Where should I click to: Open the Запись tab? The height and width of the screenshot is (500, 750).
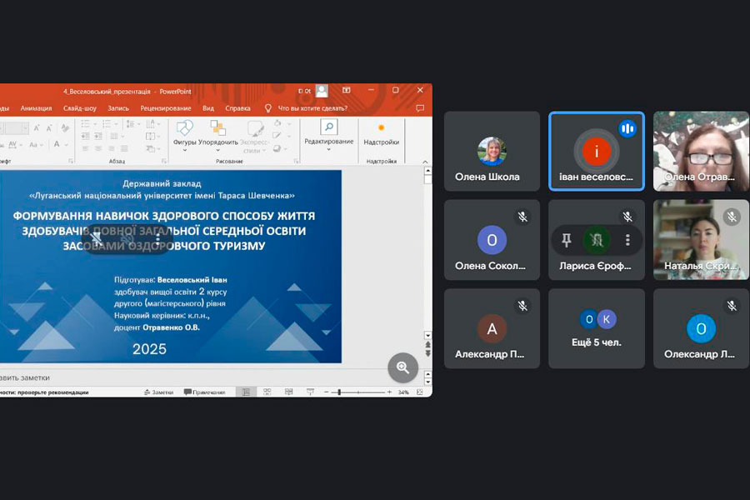(x=118, y=108)
